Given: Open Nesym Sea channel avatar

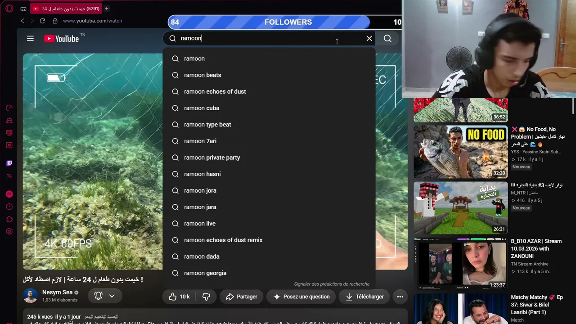Looking at the screenshot, I should tap(31, 296).
